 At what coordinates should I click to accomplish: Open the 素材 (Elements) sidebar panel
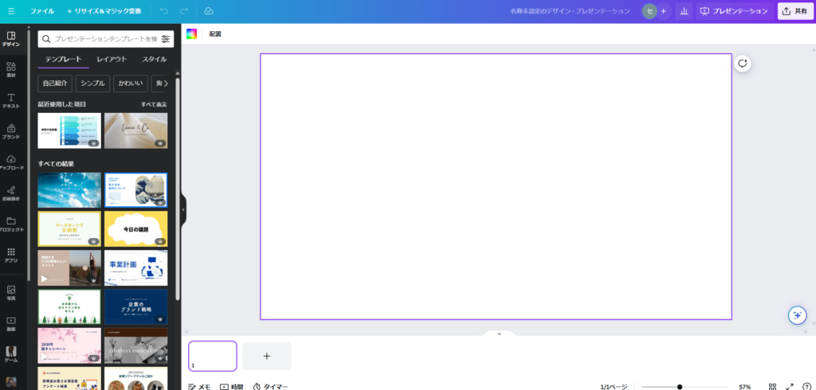click(x=11, y=70)
